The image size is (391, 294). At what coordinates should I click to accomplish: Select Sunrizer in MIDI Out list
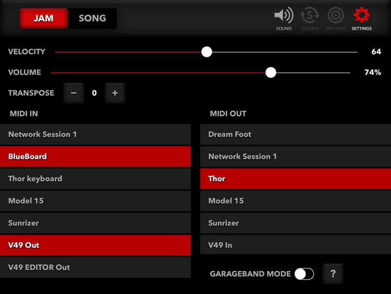296,223
